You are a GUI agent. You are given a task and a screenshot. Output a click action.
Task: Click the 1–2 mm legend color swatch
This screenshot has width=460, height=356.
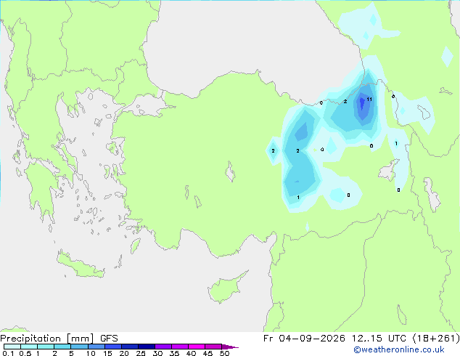(46, 347)
